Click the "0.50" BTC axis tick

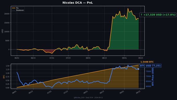click(8, 81)
